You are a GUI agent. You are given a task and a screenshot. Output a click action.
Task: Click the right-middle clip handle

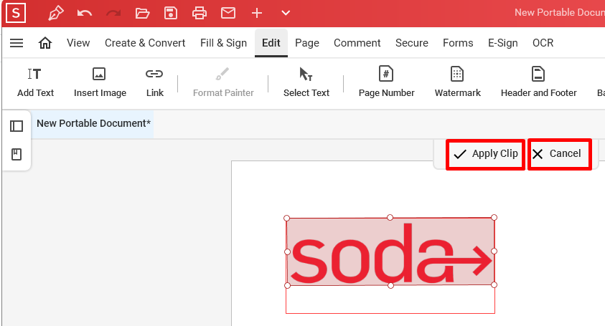click(x=494, y=251)
